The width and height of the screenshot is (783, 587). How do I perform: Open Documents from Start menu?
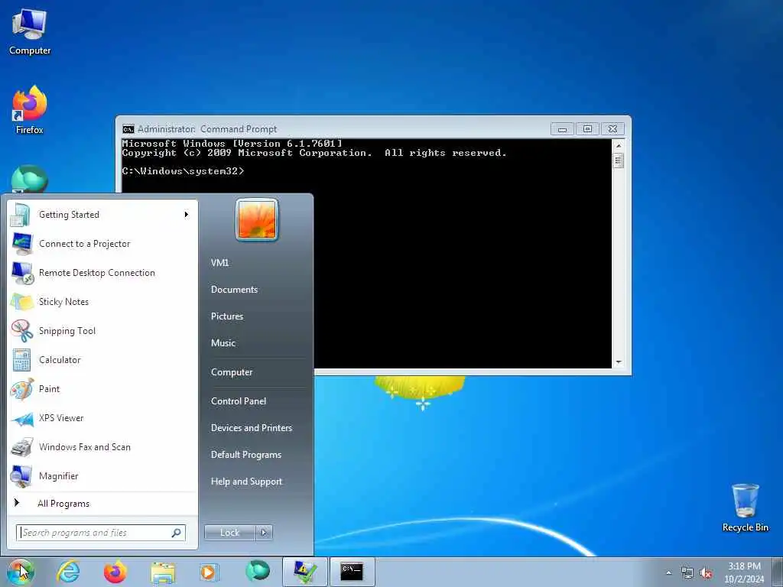(x=234, y=290)
